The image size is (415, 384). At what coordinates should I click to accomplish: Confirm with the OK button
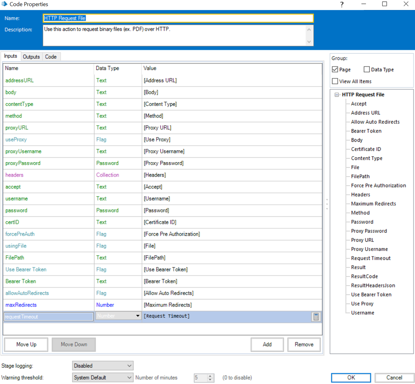tap(351, 377)
